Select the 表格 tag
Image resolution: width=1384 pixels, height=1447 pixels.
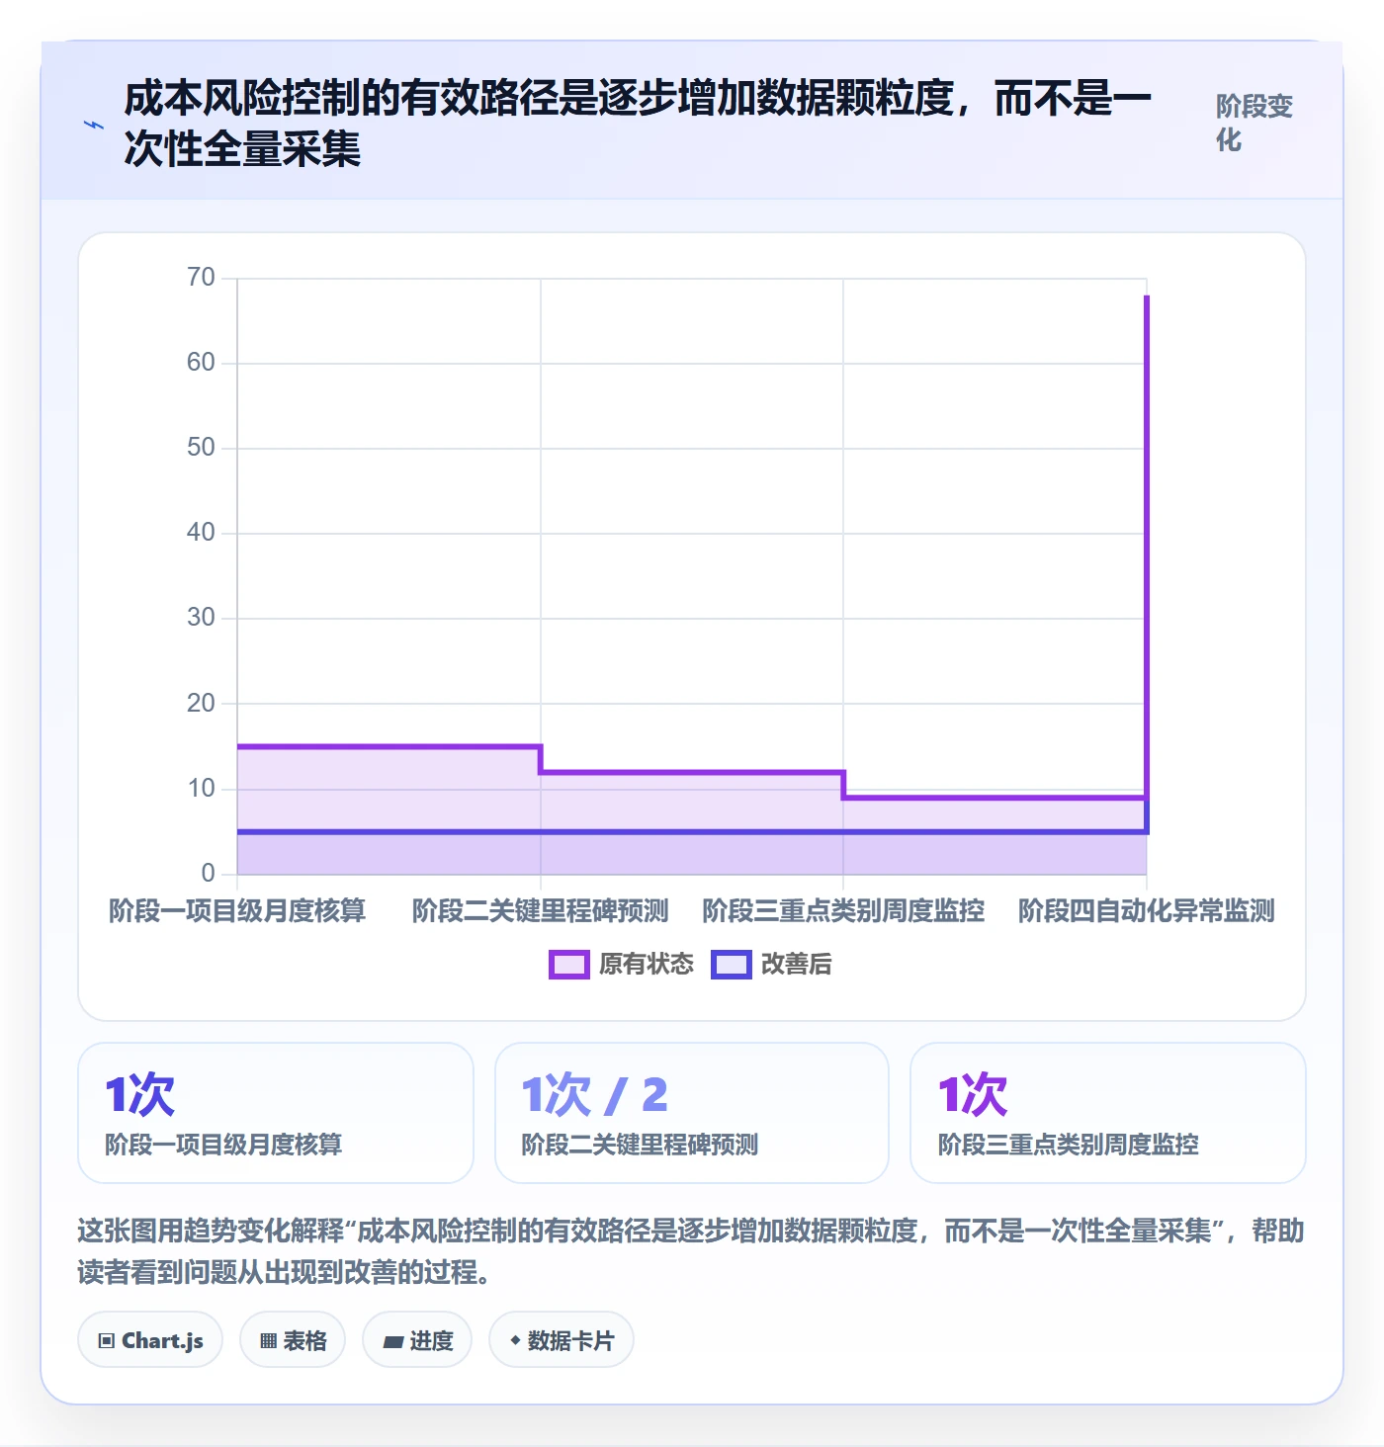(x=293, y=1340)
